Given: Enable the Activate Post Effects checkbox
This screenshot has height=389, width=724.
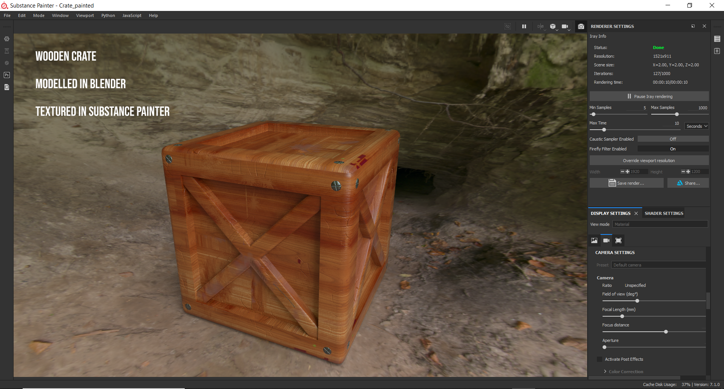Looking at the screenshot, I should tap(600, 359).
